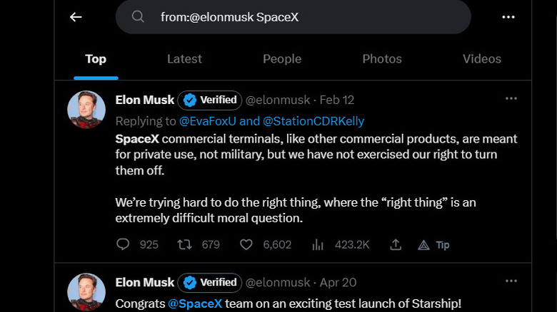Click the reply icon on Feb 12 tweet

[x=123, y=244]
